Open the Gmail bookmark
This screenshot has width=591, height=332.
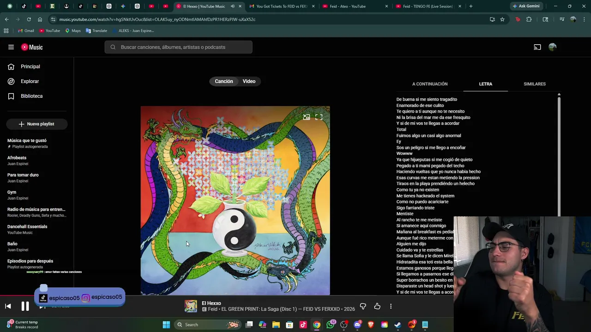click(x=26, y=31)
